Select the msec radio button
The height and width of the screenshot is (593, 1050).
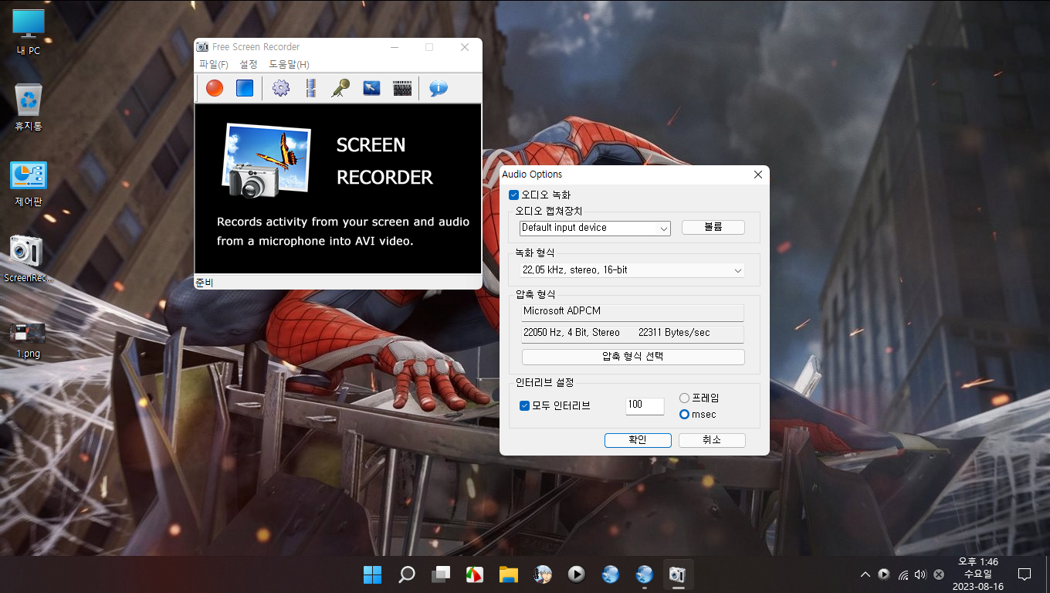[x=684, y=415]
